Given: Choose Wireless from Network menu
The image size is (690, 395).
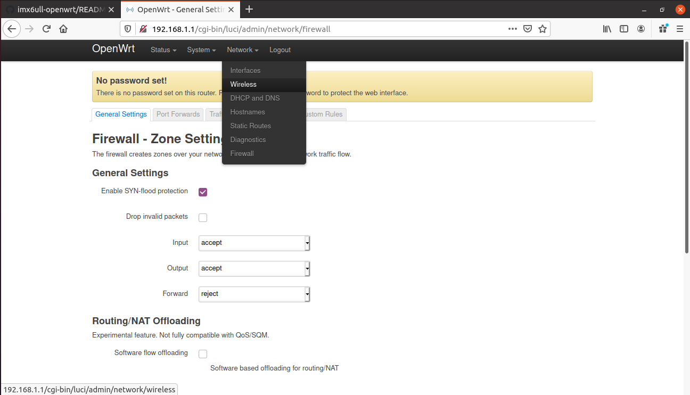Looking at the screenshot, I should pyautogui.click(x=264, y=84).
